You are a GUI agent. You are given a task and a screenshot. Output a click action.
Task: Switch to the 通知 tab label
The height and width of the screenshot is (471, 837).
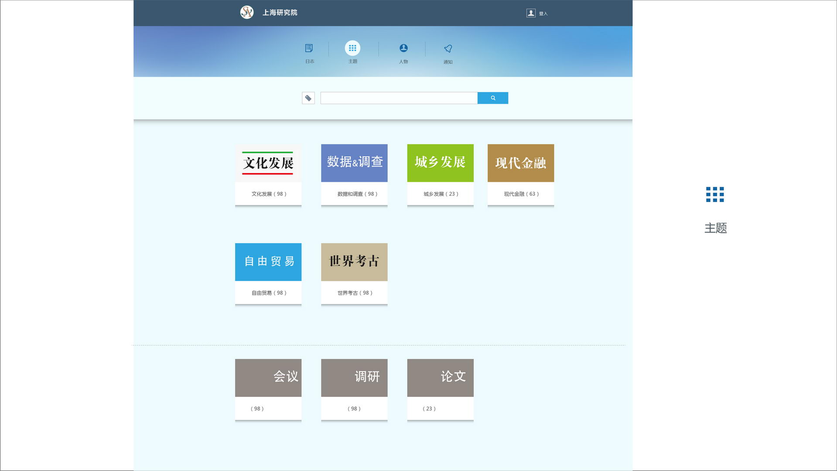tap(448, 62)
